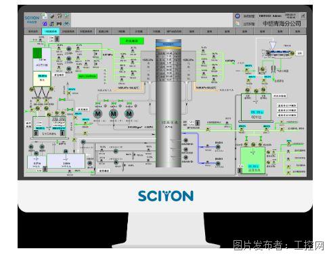Click the cyan value inside the cream-colored tank
The width and height of the screenshot is (329, 255).
coord(43,76)
